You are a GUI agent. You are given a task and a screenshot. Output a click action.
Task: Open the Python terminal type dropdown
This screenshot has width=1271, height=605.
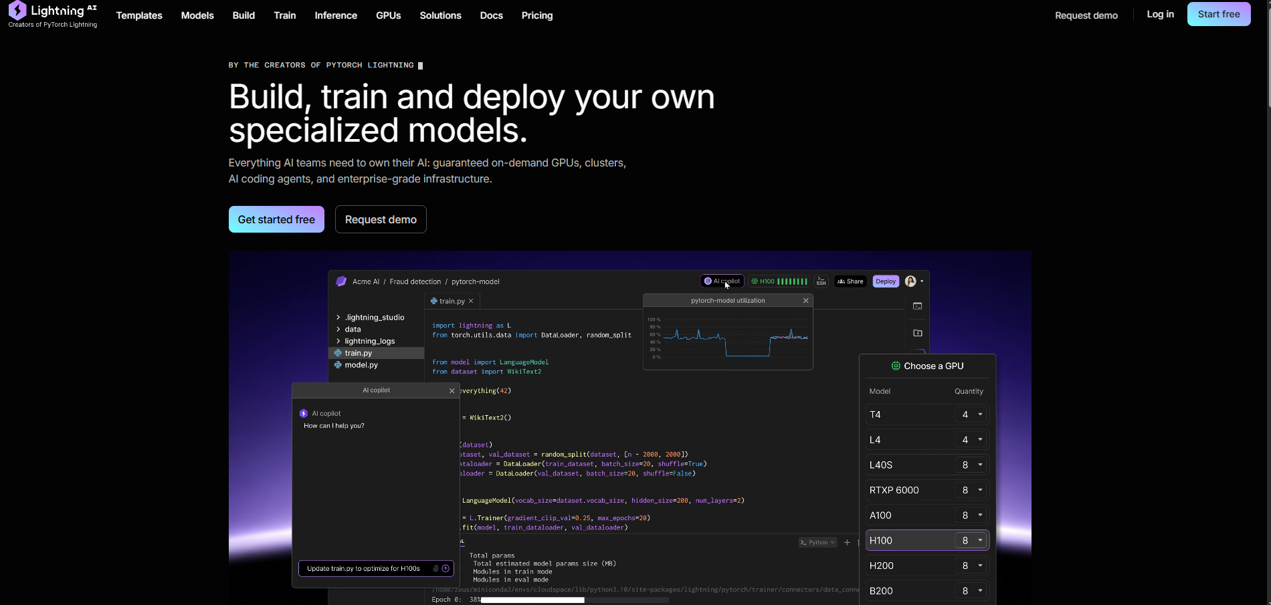coord(817,542)
